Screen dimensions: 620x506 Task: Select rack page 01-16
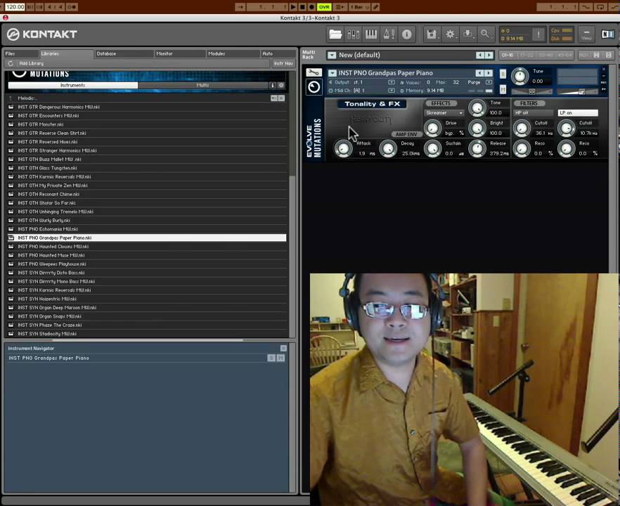(508, 56)
